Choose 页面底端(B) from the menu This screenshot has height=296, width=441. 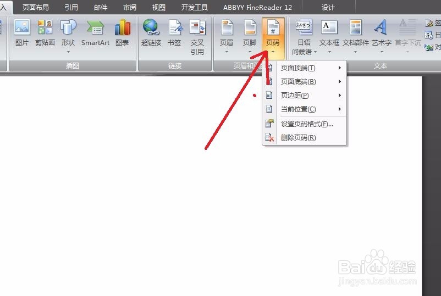(x=304, y=81)
